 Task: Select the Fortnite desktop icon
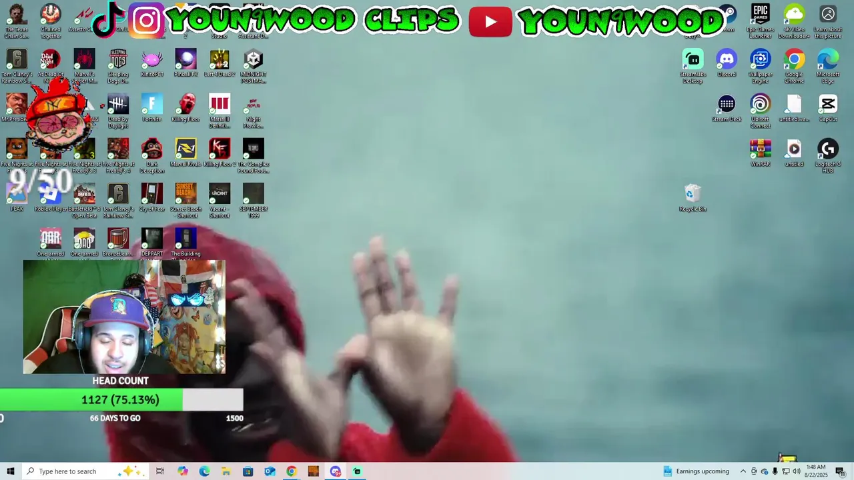151,108
